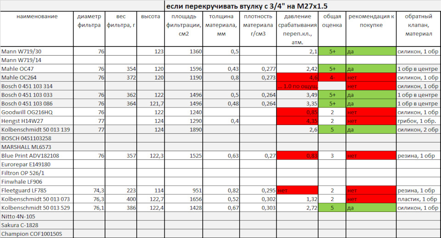
Task: Select the filtration area '951'
Action: [184, 191]
